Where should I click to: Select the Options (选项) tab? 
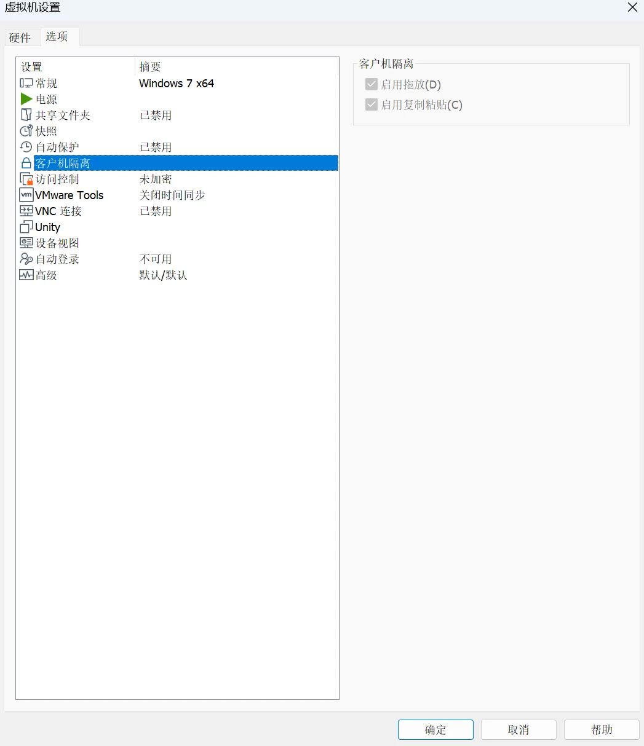click(x=57, y=37)
